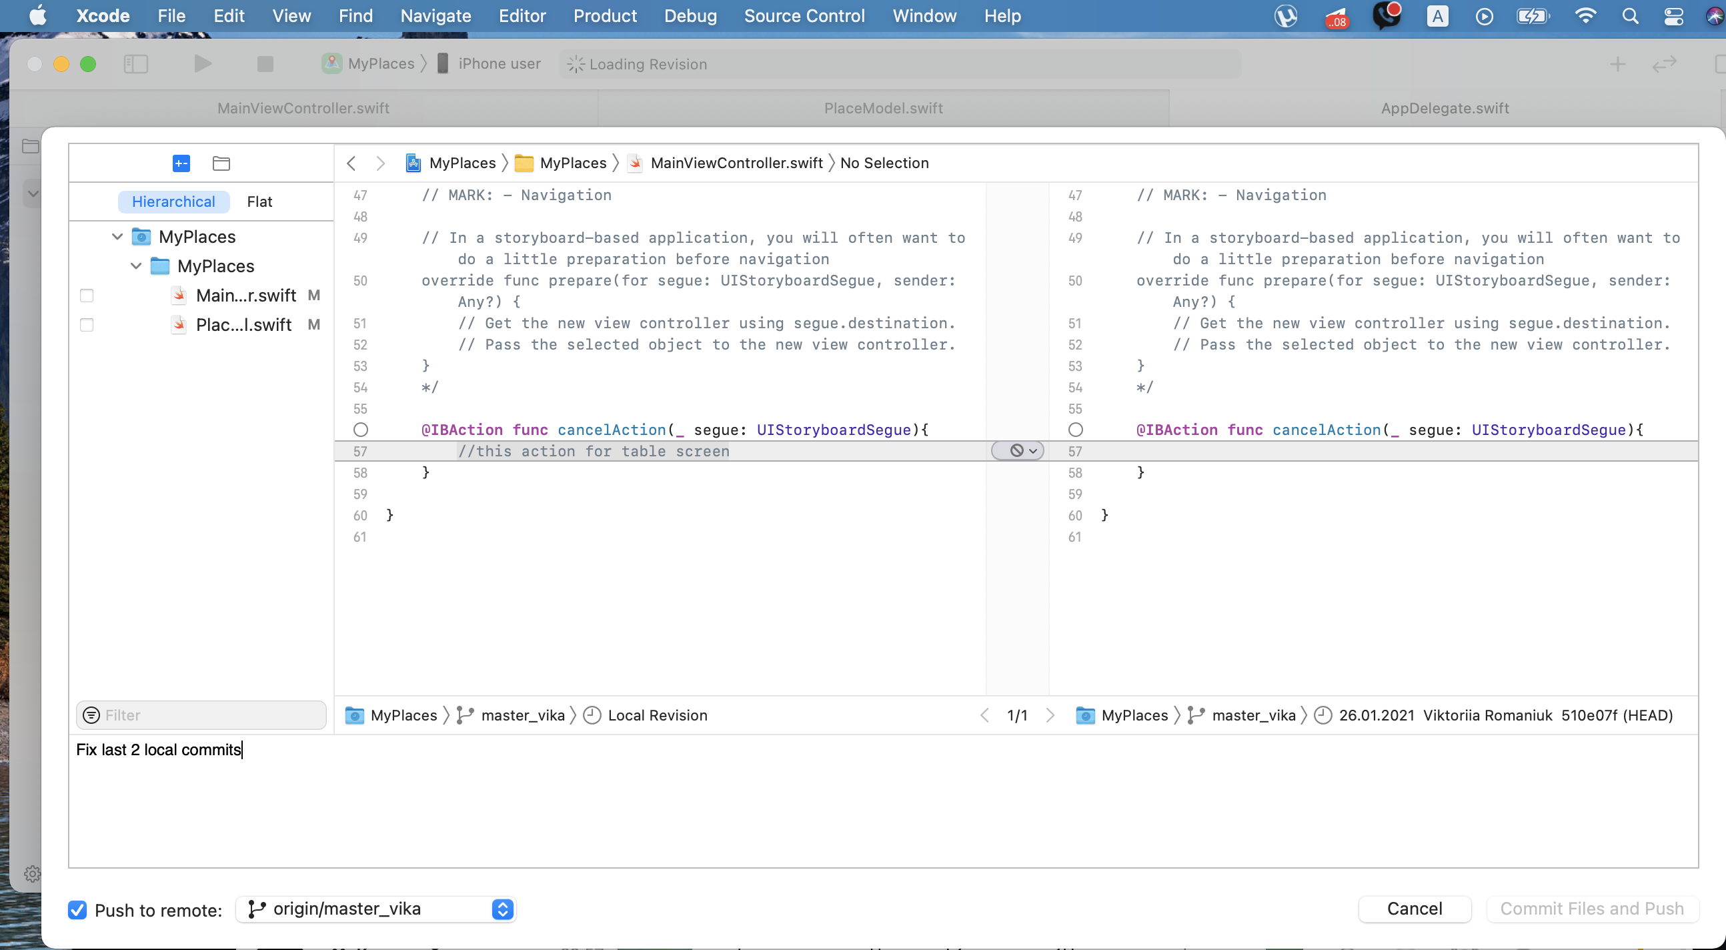Image resolution: width=1726 pixels, height=950 pixels.
Task: Click iPhone user run destination
Action: 488,63
